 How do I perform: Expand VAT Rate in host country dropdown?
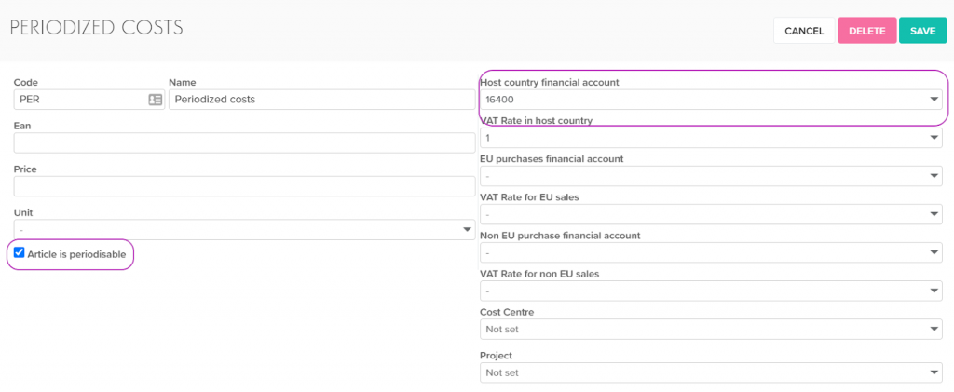pos(712,138)
